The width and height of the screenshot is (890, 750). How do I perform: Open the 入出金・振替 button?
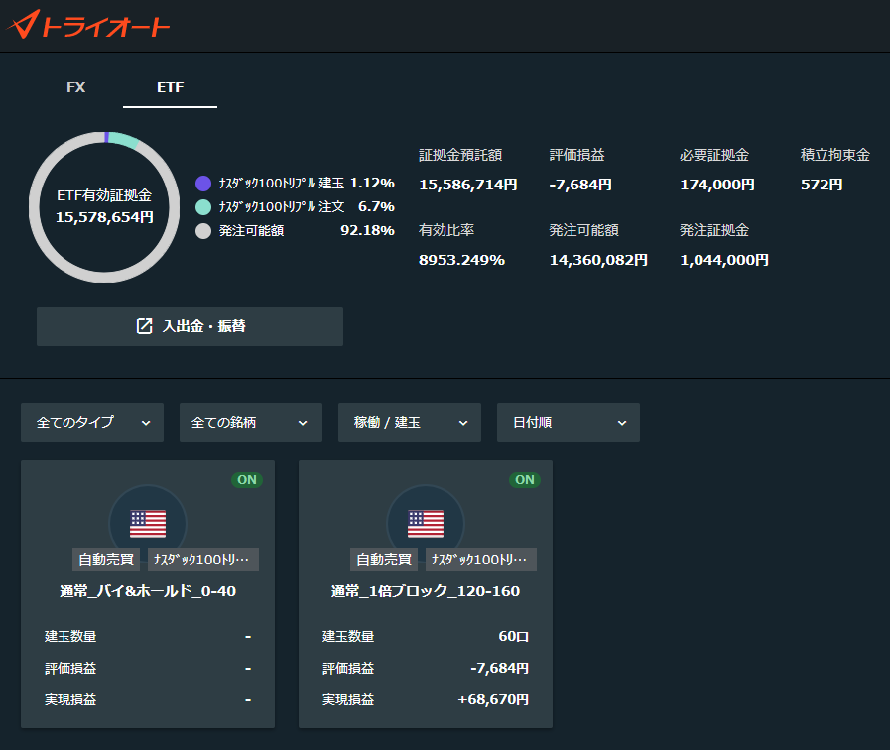[x=190, y=326]
